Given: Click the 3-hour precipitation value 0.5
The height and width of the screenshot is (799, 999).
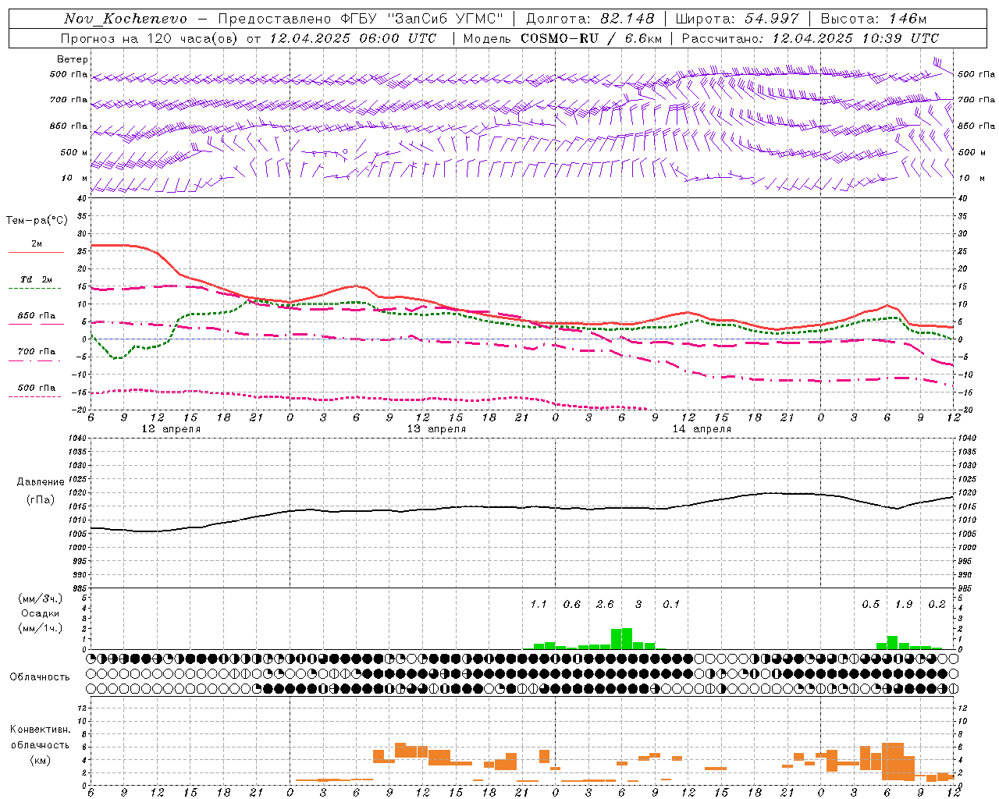Looking at the screenshot, I should point(870,604).
